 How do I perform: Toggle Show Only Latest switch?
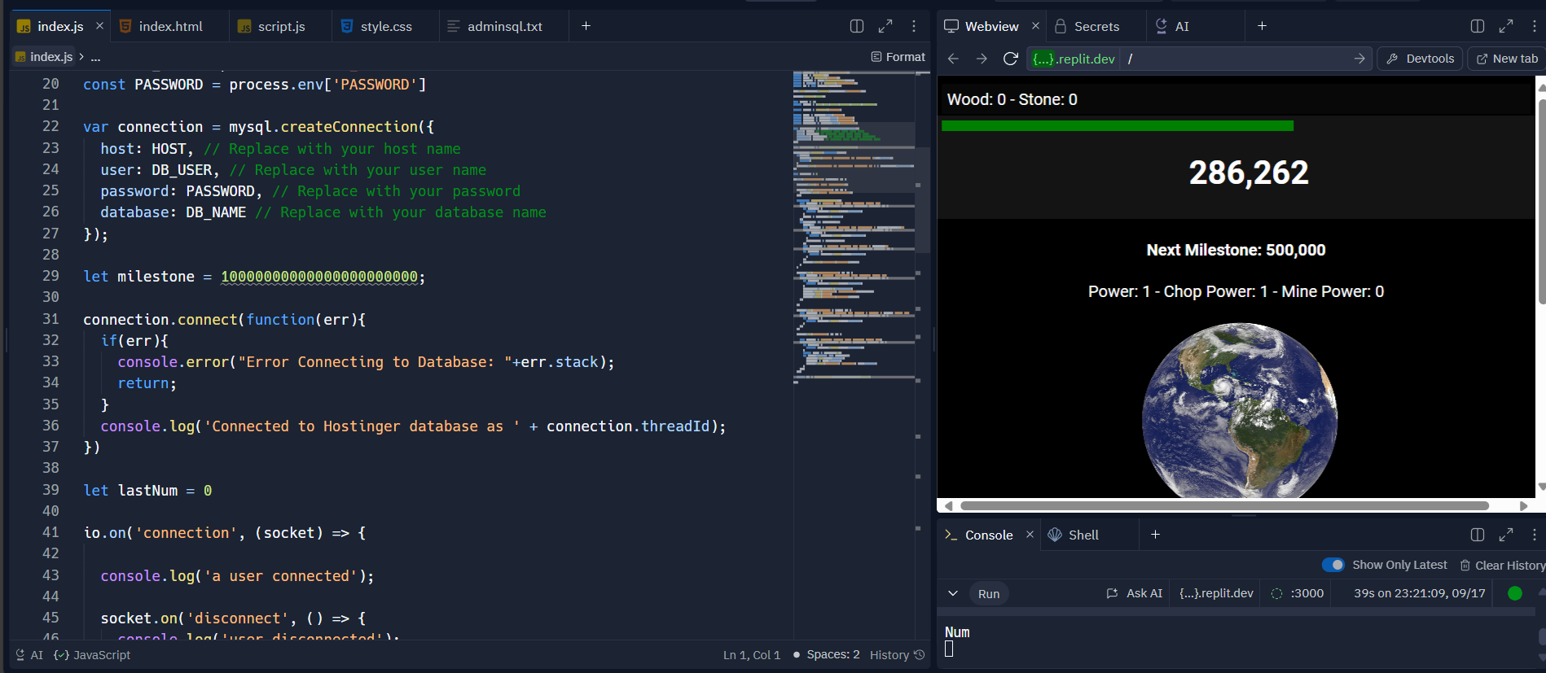tap(1333, 565)
